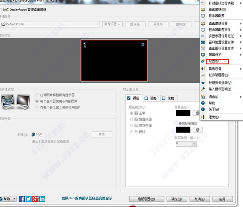Open the Facebook share icon
Viewport: 243px width, 207px height.
click(22, 199)
